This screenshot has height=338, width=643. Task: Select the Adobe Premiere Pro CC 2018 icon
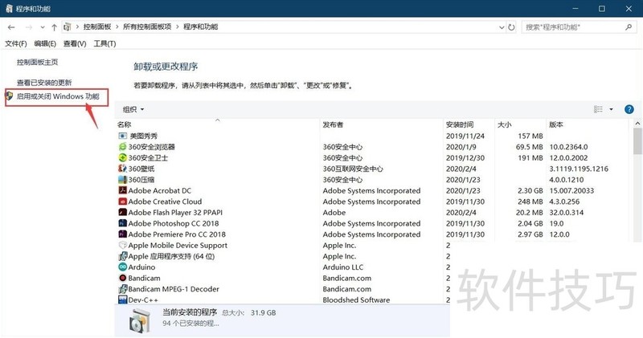point(123,234)
